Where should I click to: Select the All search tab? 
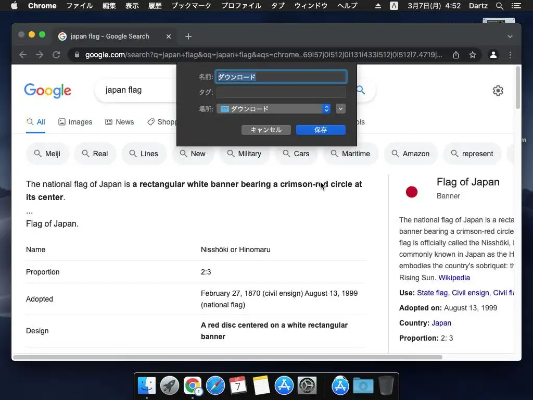(x=36, y=122)
